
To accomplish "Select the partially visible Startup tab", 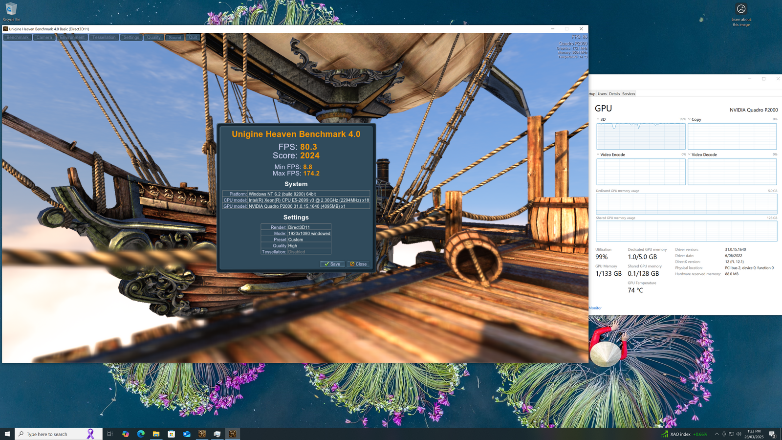I will pyautogui.click(x=592, y=94).
